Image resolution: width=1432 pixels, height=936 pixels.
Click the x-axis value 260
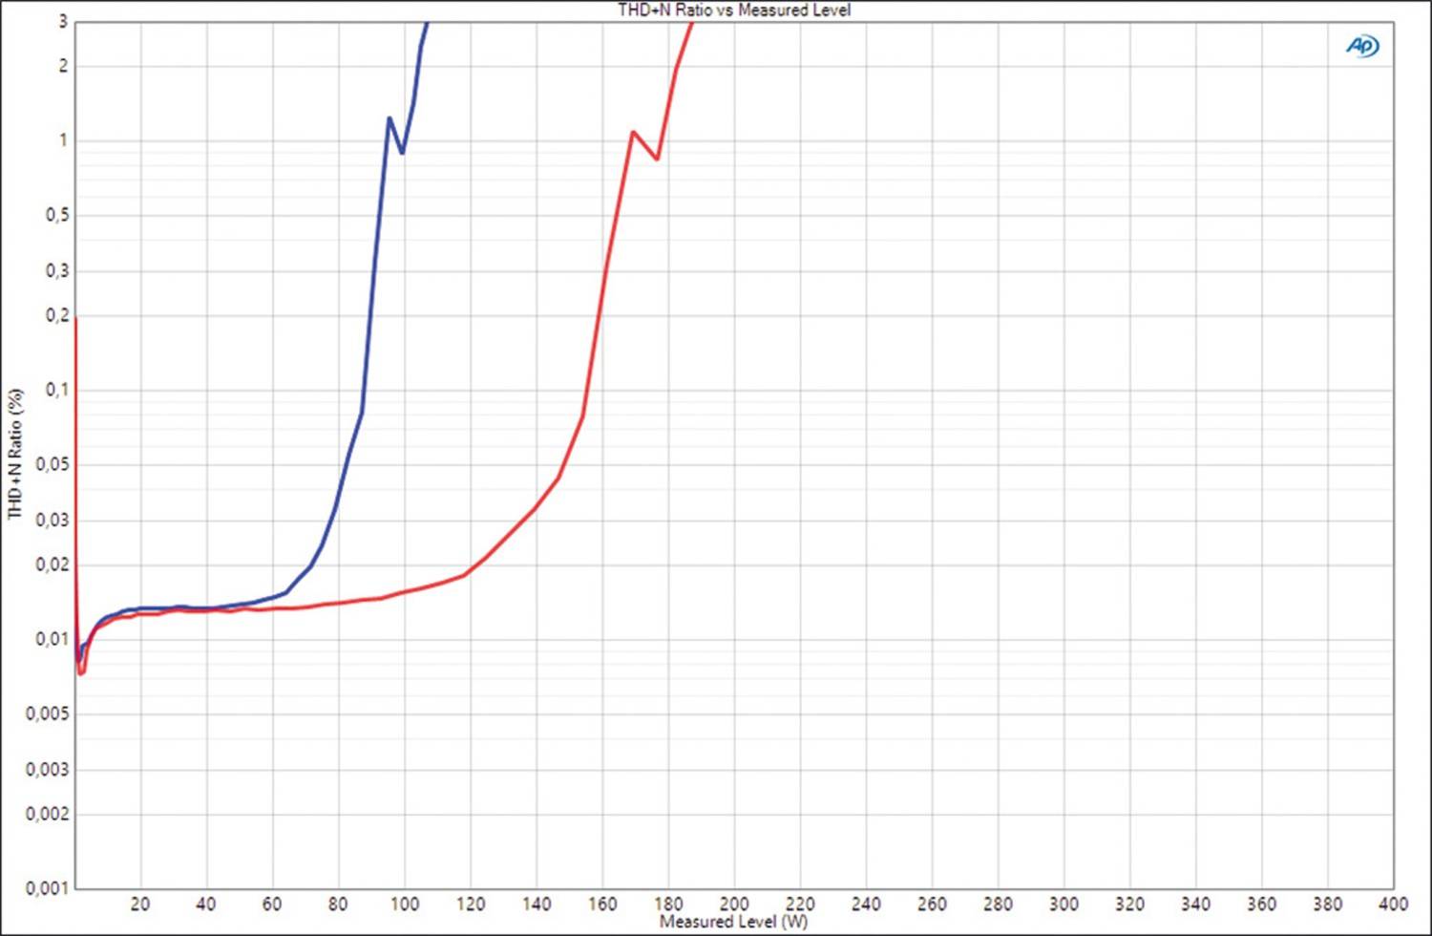932,904
